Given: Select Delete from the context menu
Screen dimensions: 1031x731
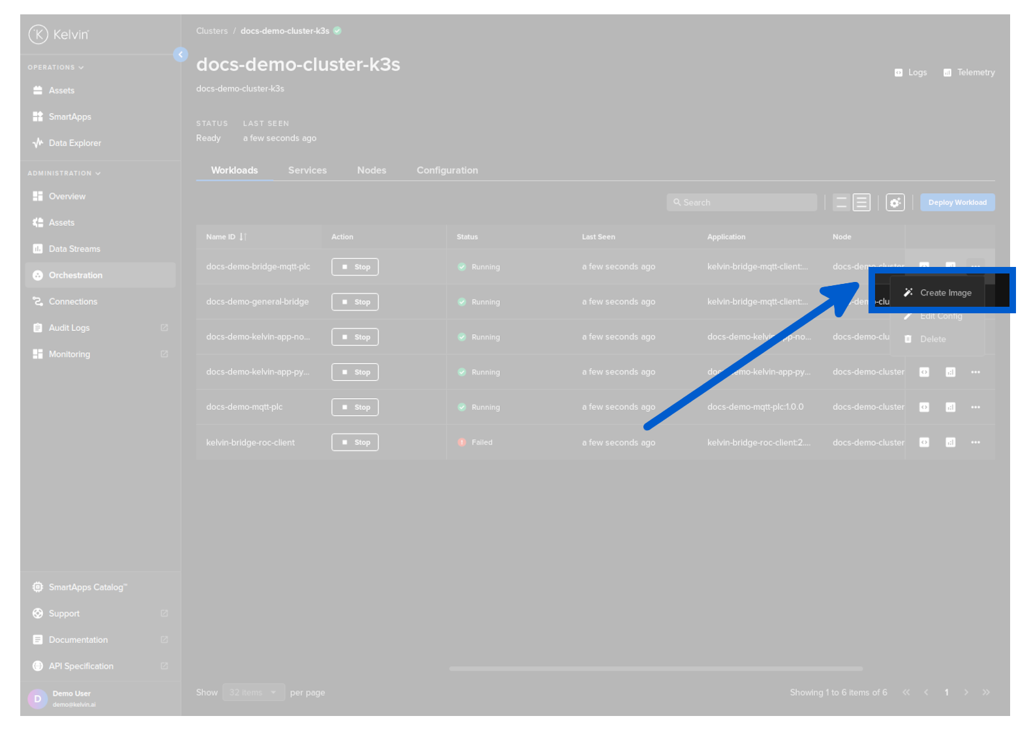Looking at the screenshot, I should point(932,339).
